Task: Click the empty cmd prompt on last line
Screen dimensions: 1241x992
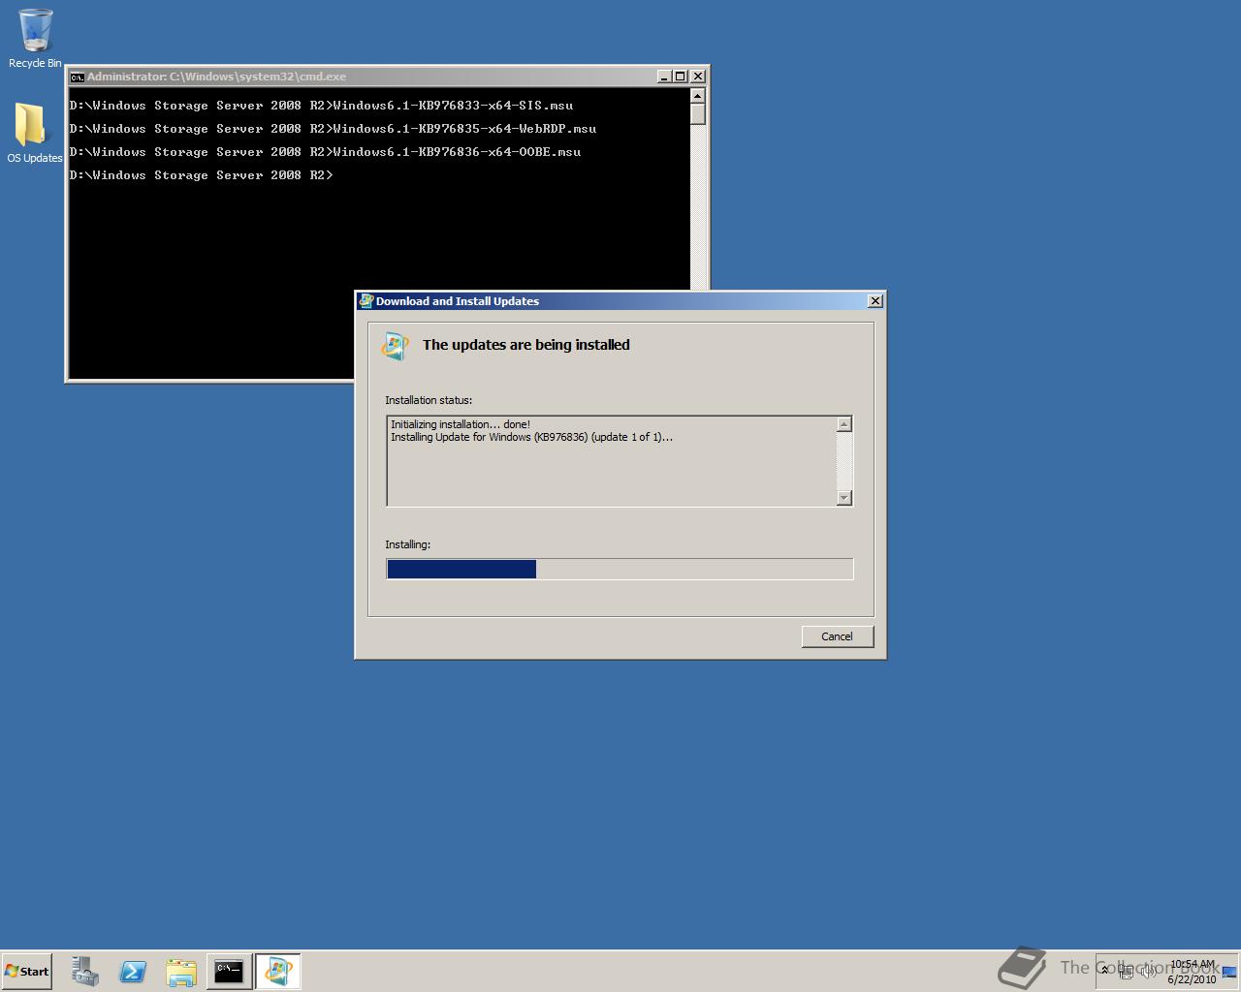Action: point(202,175)
